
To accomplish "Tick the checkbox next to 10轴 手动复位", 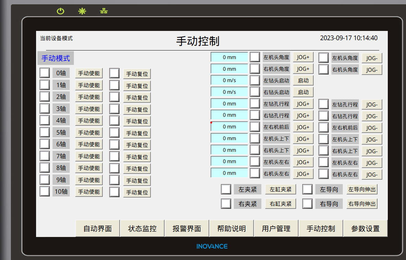I will pyautogui.click(x=114, y=192).
